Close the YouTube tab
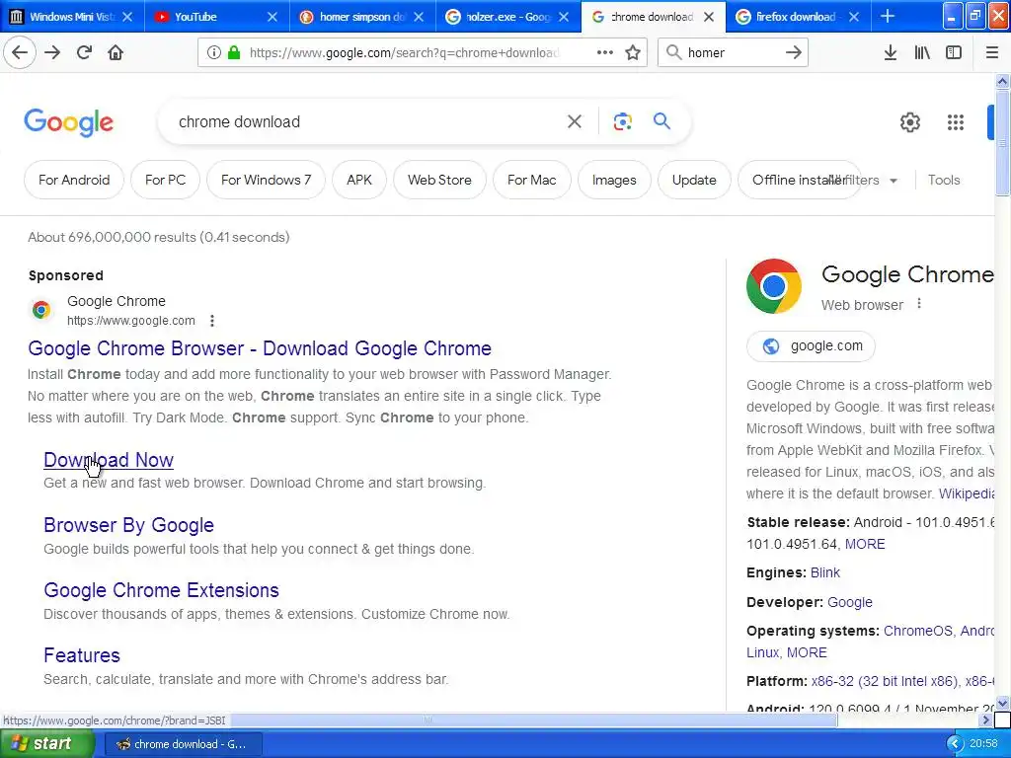 click(272, 17)
